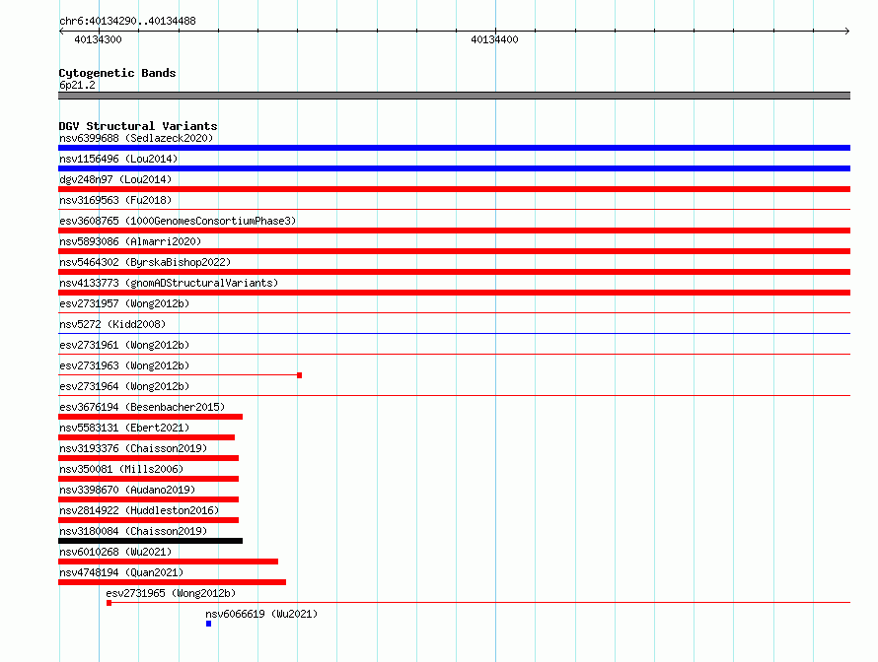Click the blue bar for nsv1156496
This screenshot has width=878, height=662.
tap(454, 168)
